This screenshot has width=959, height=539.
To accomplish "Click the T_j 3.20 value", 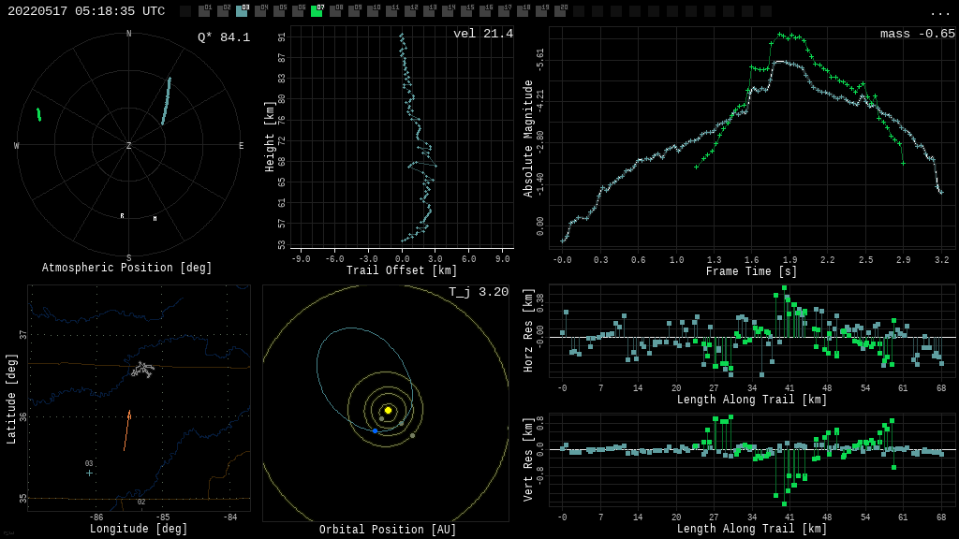I will (x=479, y=292).
